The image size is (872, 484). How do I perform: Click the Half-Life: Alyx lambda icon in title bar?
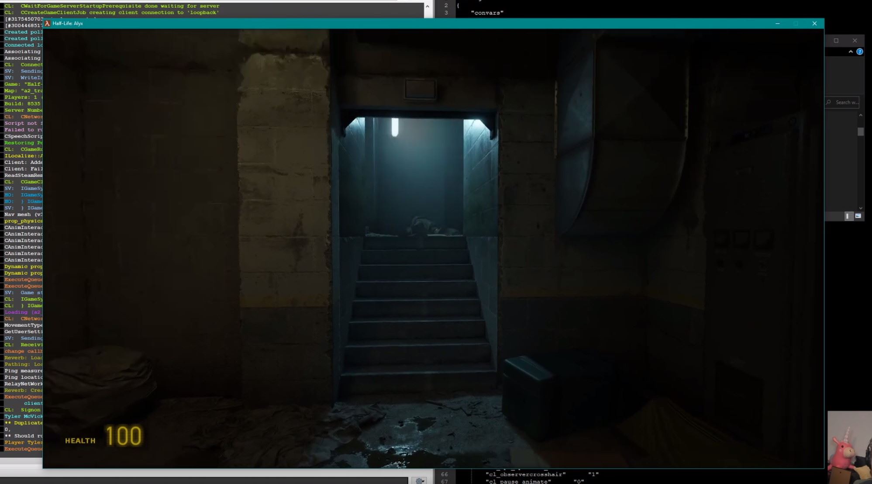point(47,24)
